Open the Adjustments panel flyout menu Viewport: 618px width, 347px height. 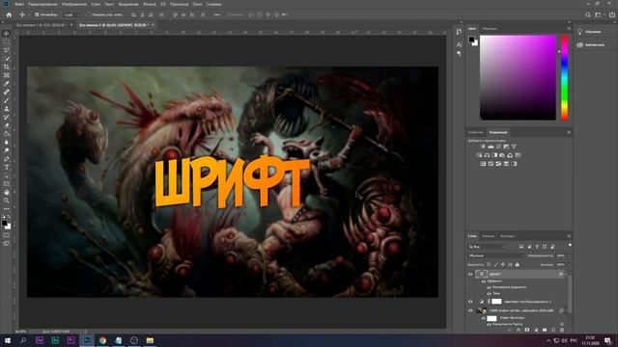coord(569,132)
